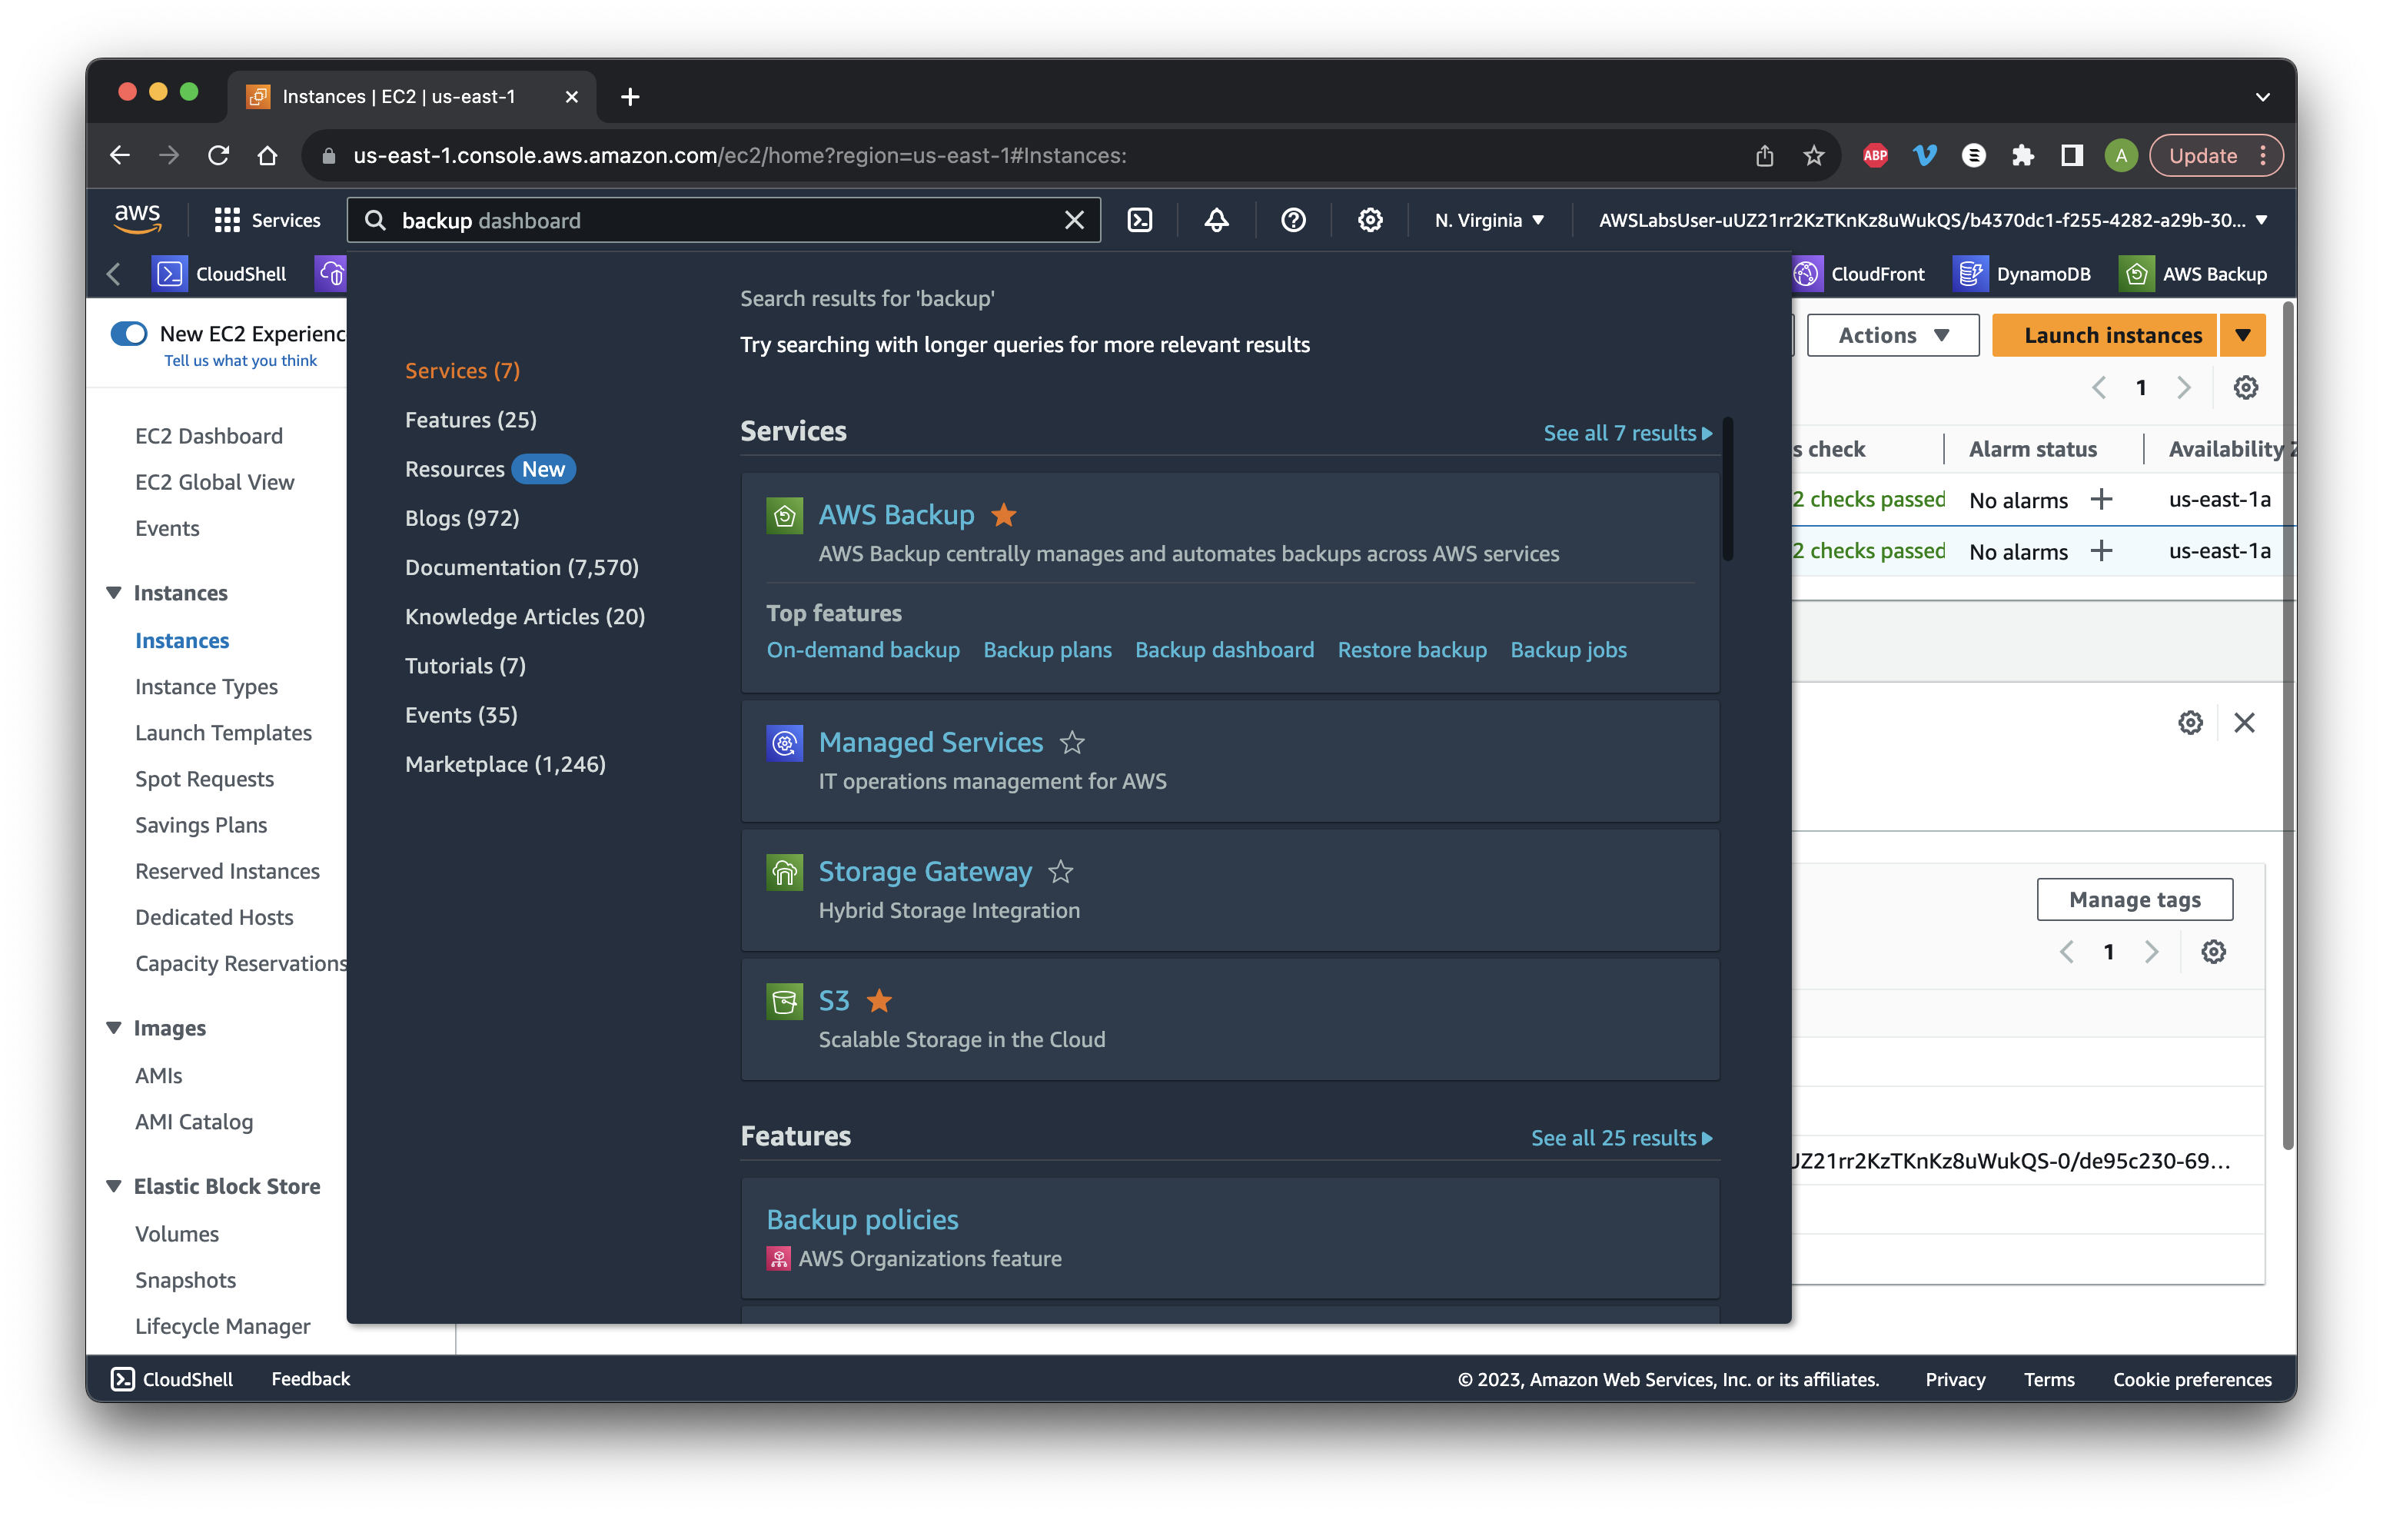Open S3 service result
This screenshot has height=1516, width=2383.
(833, 1000)
